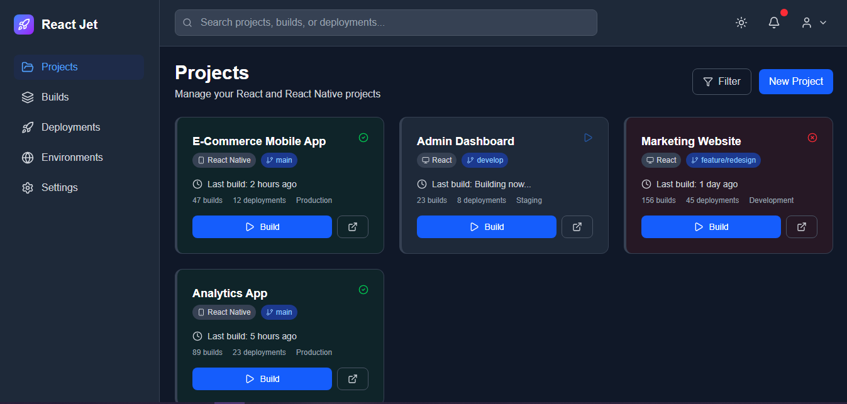Click the React tag on Marketing Website

coord(661,160)
